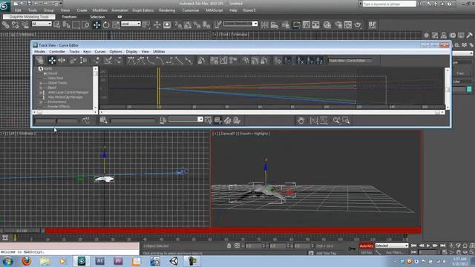Open reference coordinate system dropdown
The width and height of the screenshot is (475, 267).
click(x=131, y=24)
